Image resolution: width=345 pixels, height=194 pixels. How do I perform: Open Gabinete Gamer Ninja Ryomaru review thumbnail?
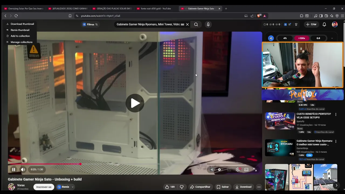click(280, 148)
